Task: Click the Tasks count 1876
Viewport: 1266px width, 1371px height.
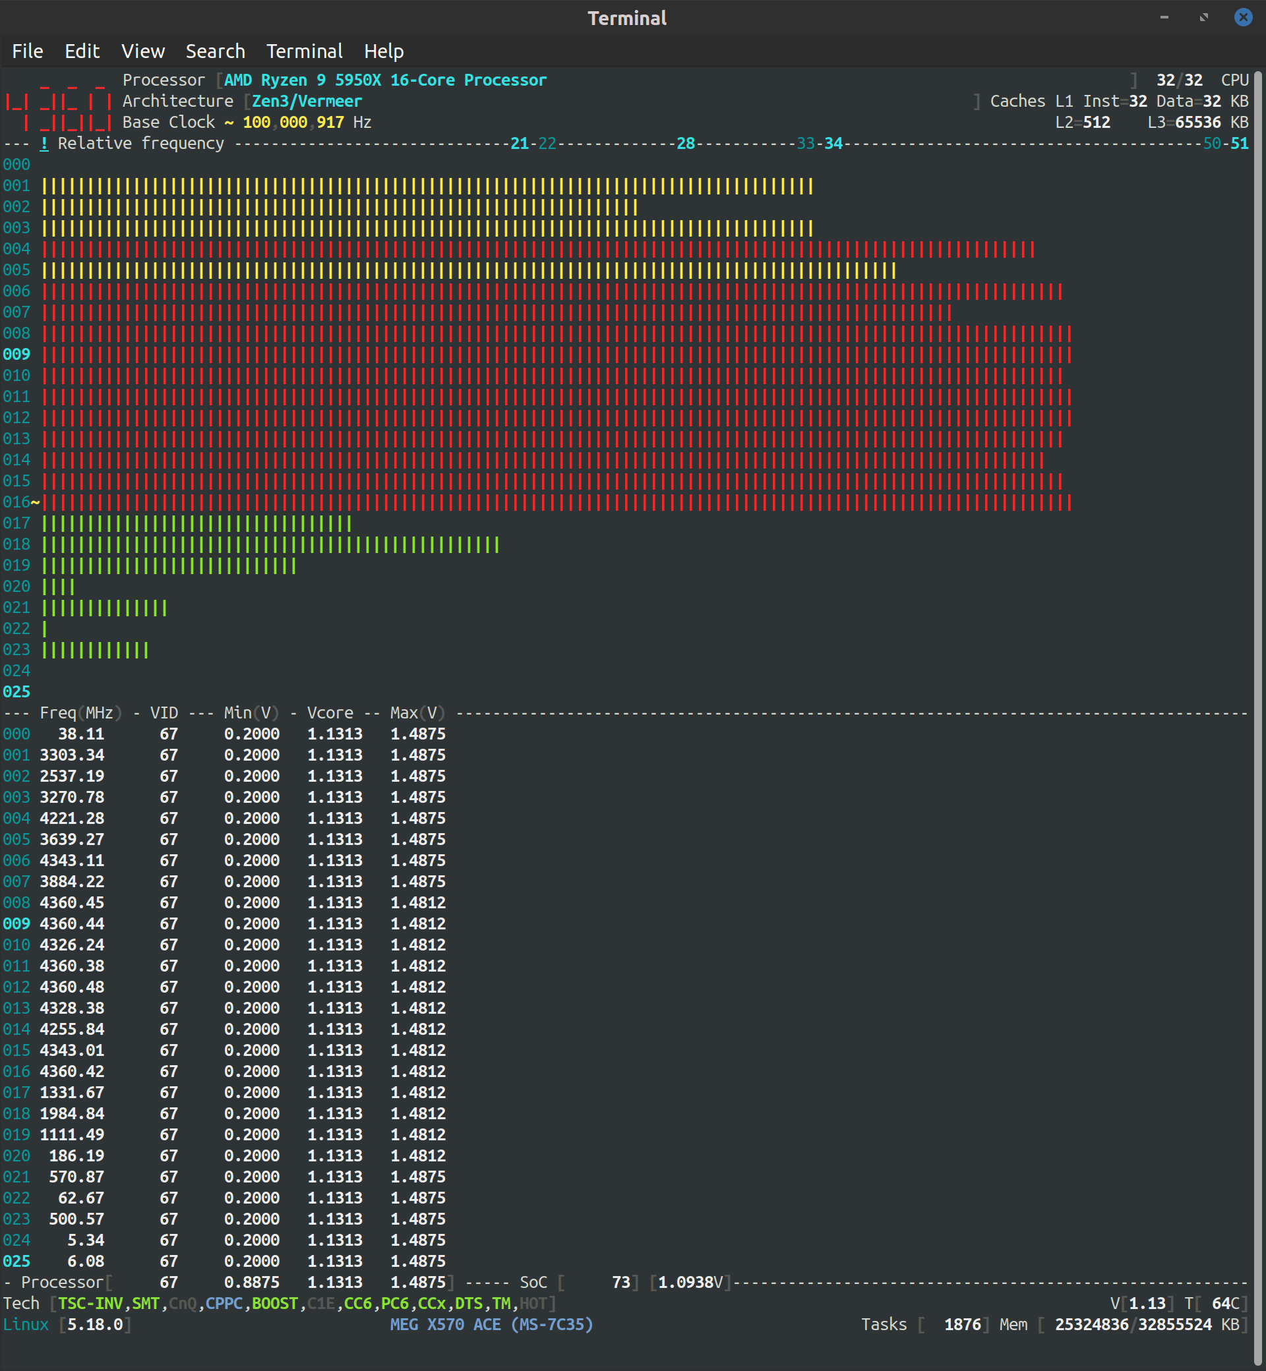Action: click(963, 1324)
